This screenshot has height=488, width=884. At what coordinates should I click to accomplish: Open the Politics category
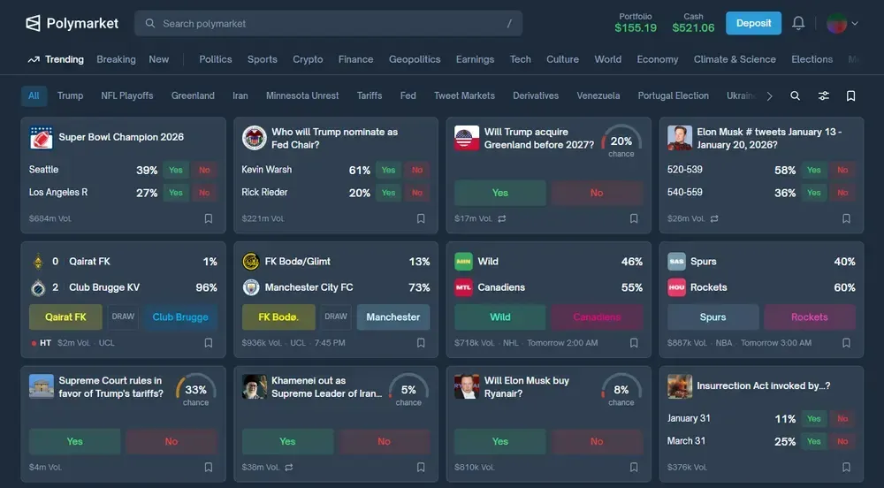click(216, 59)
